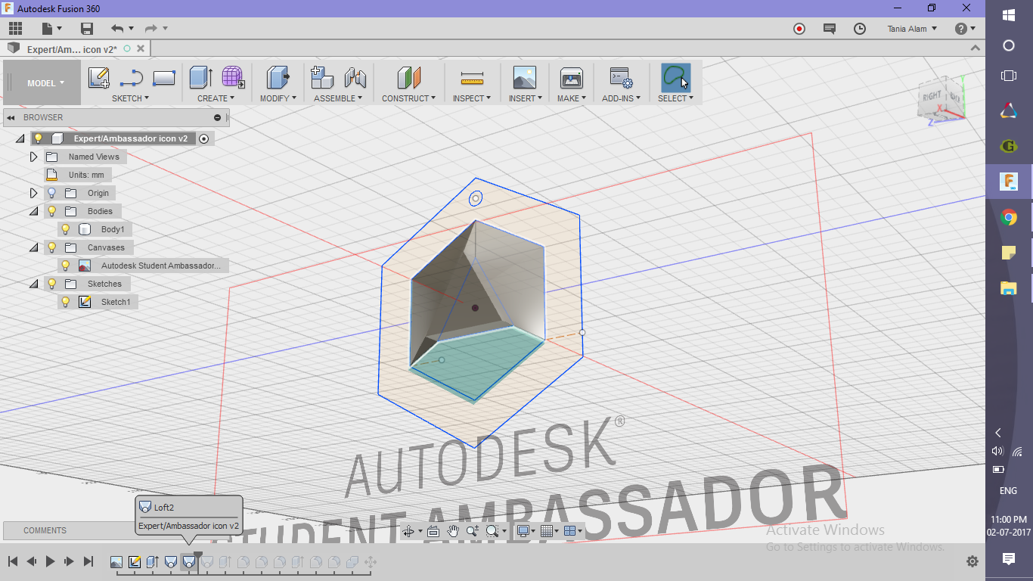Click the highlighted Loft2 timeline feature
The width and height of the screenshot is (1033, 581).
(189, 562)
